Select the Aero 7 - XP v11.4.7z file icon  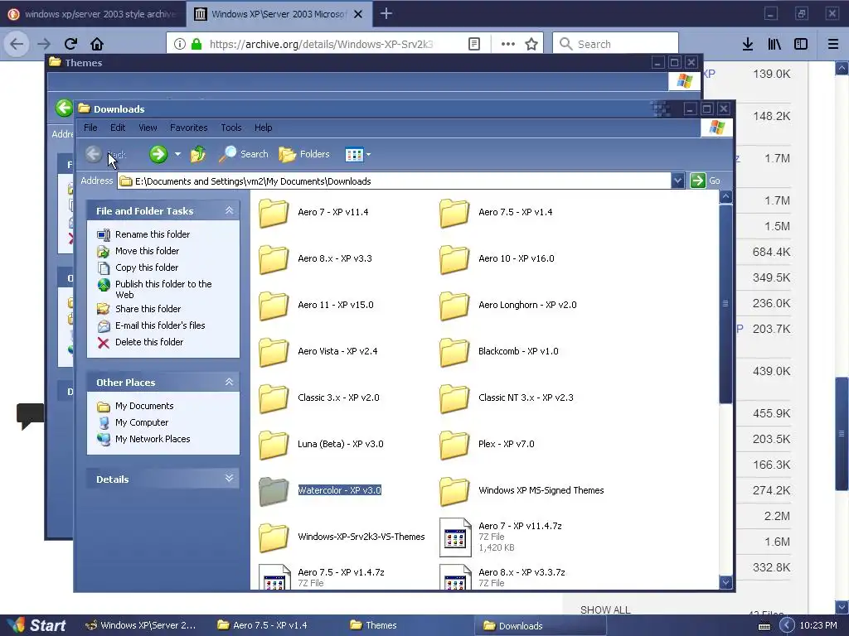455,537
